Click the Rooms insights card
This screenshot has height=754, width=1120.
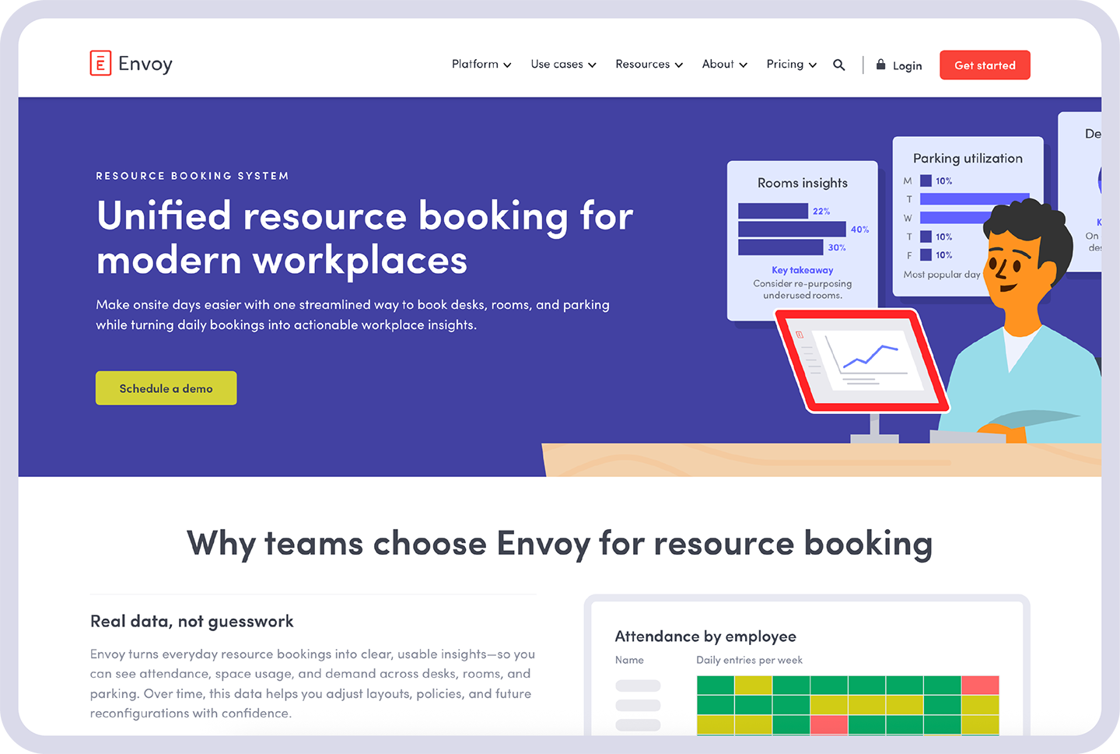[803, 240]
